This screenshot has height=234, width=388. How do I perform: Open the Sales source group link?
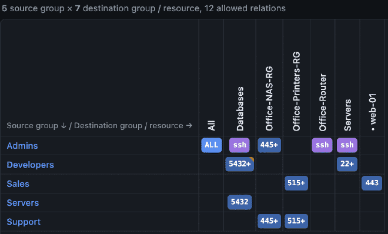(x=18, y=184)
